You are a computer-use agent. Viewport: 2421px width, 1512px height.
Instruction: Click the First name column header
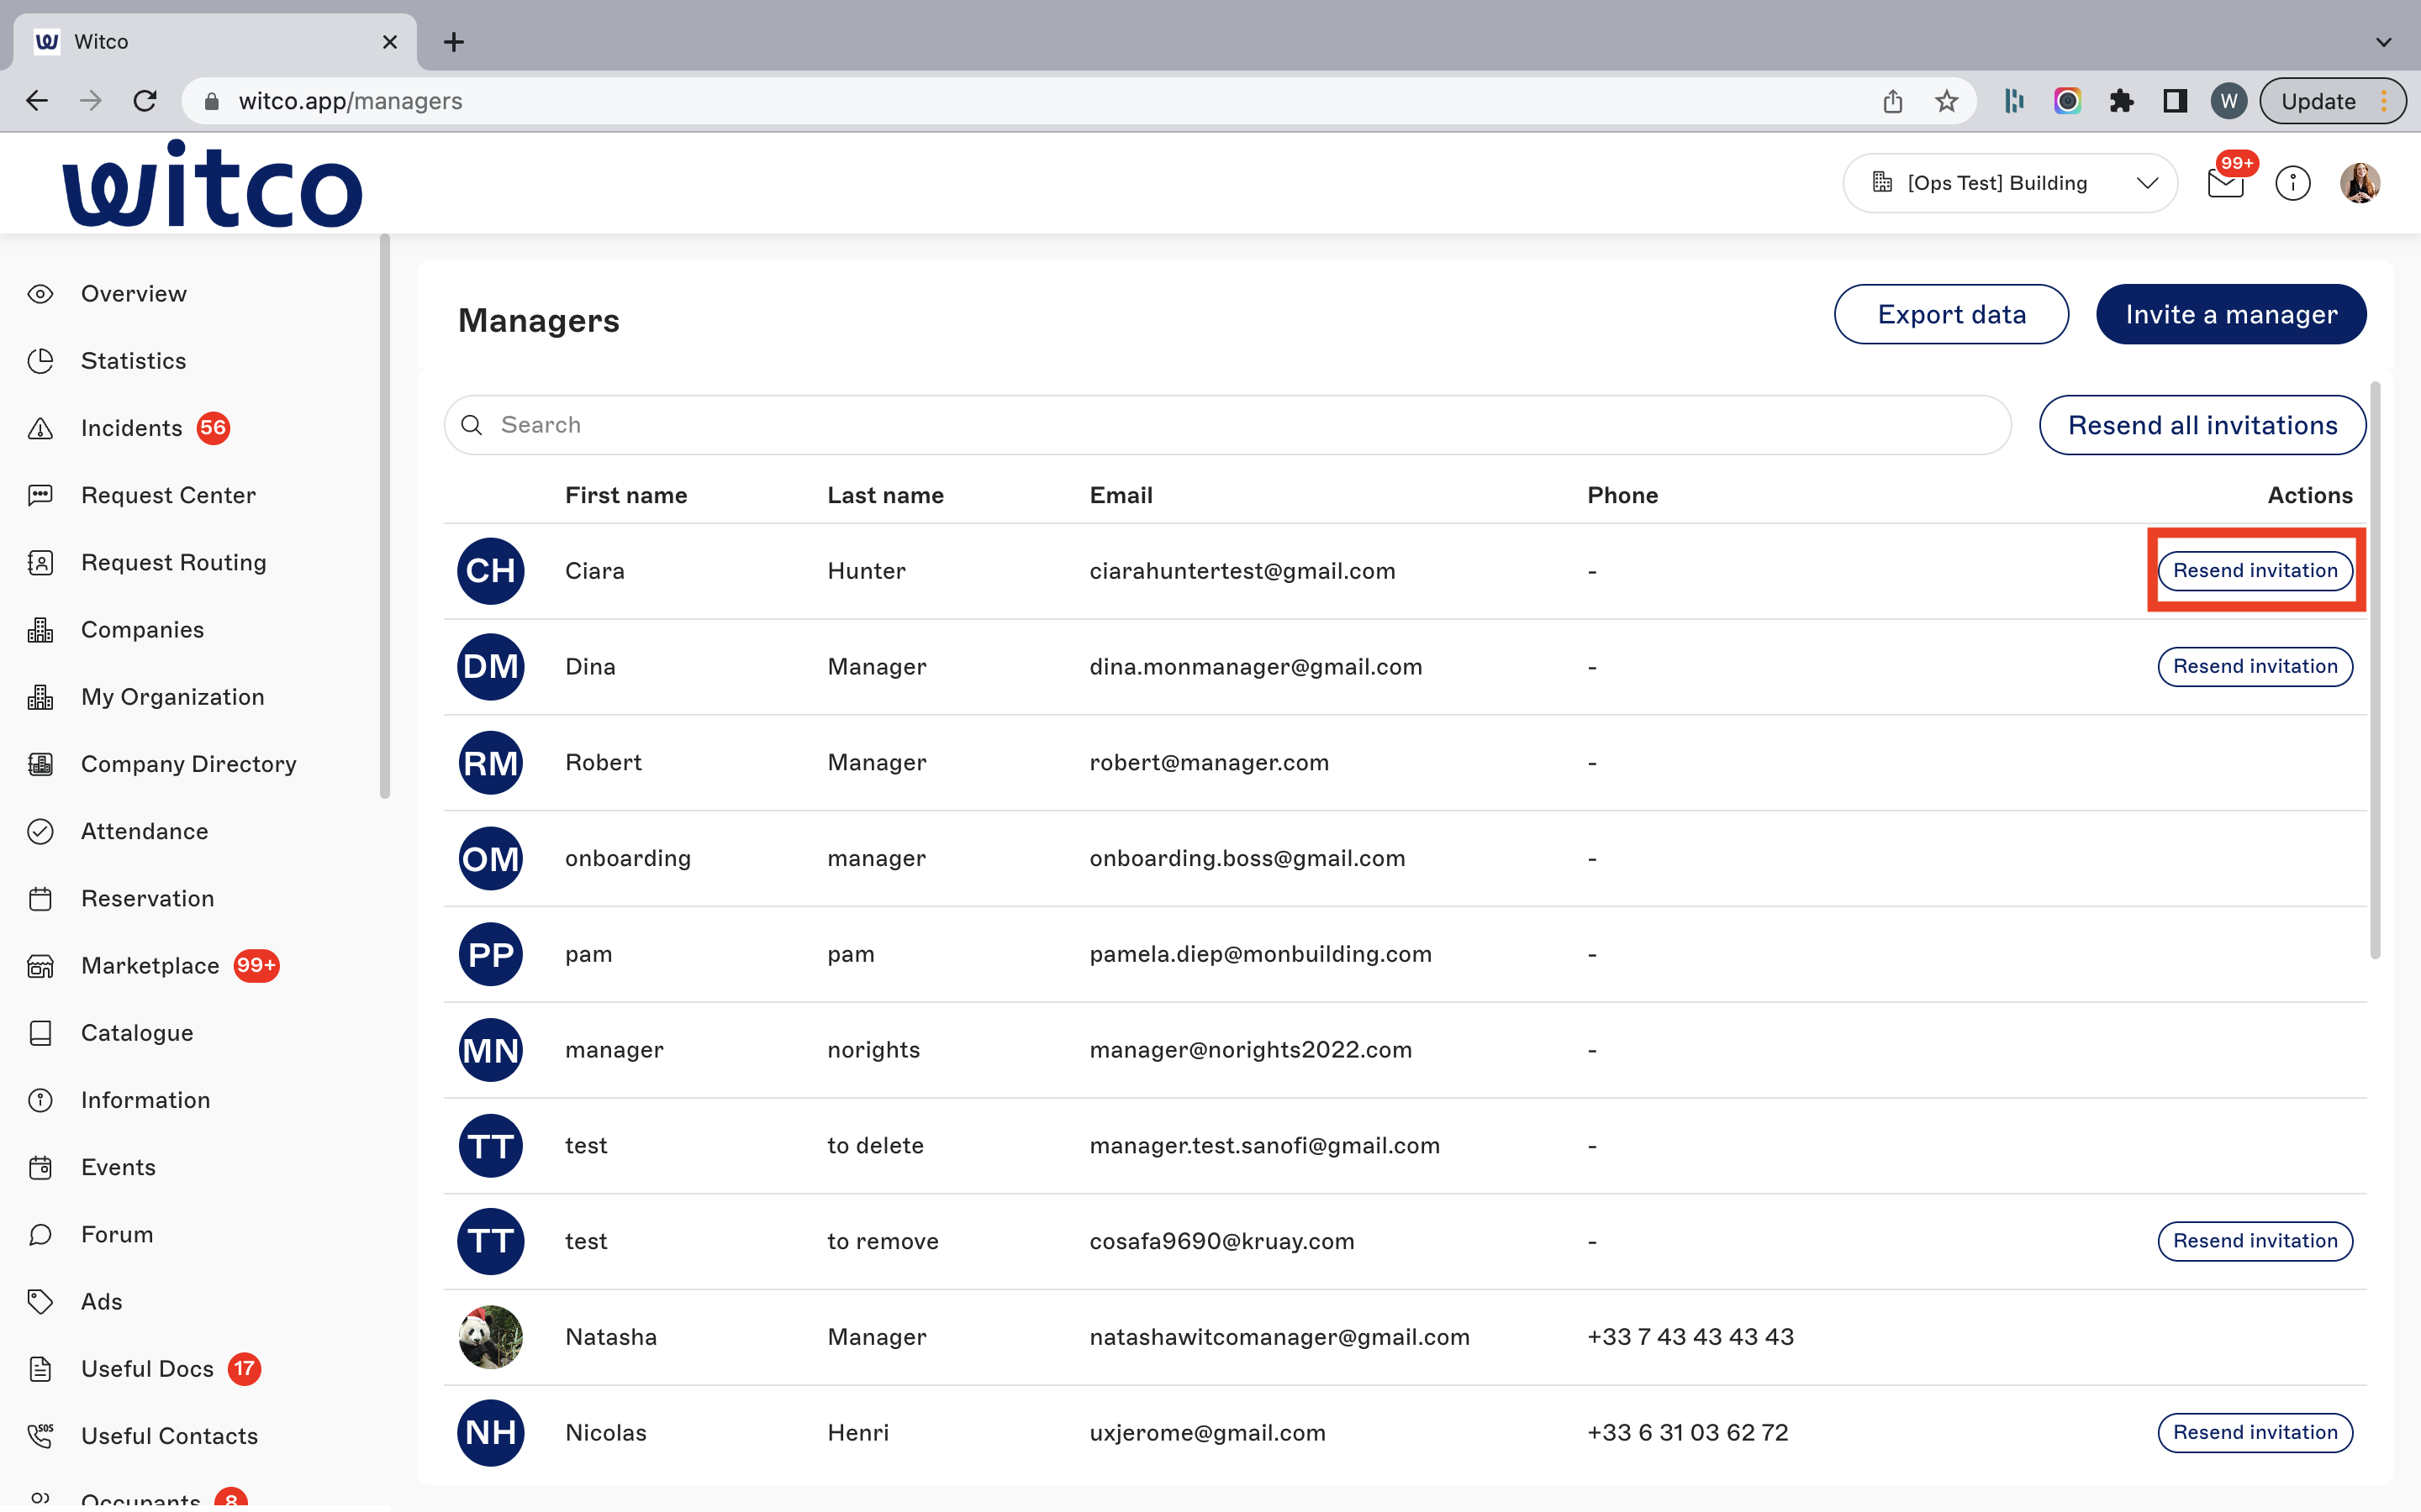625,495
